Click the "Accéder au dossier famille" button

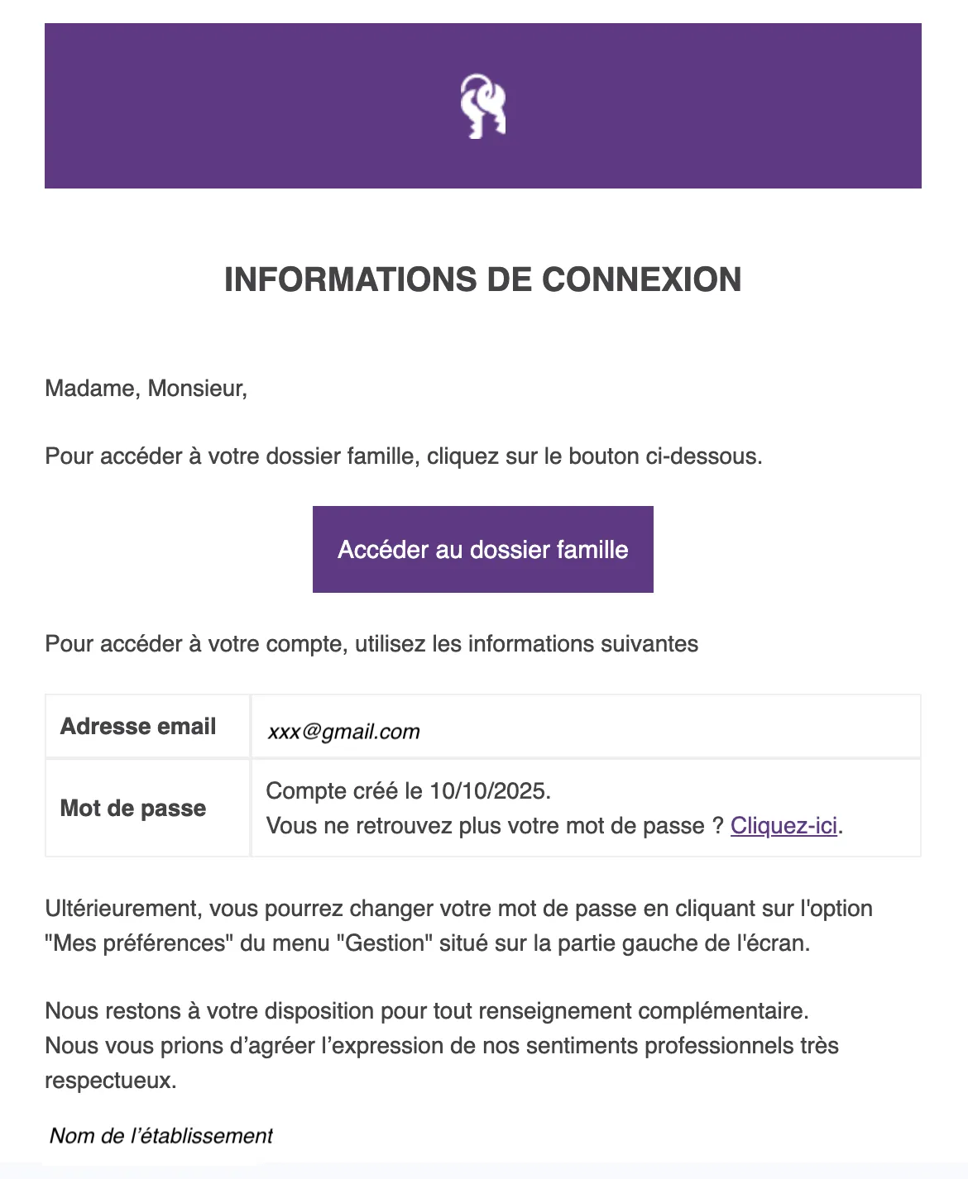point(483,549)
